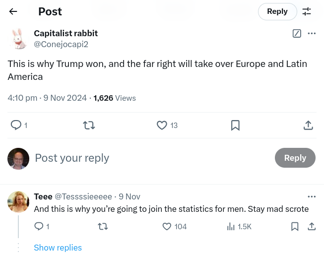Like the main post with heart icon
Image resolution: width=324 pixels, height=257 pixels.
162,126
